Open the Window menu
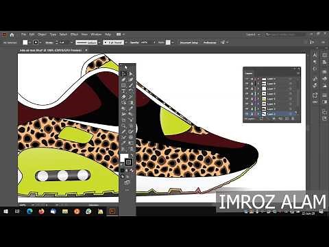Viewport: 329px width, 247px height. [x=96, y=34]
